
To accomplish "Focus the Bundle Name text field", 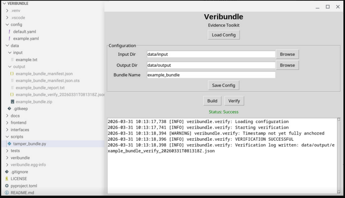I will click(211, 75).
